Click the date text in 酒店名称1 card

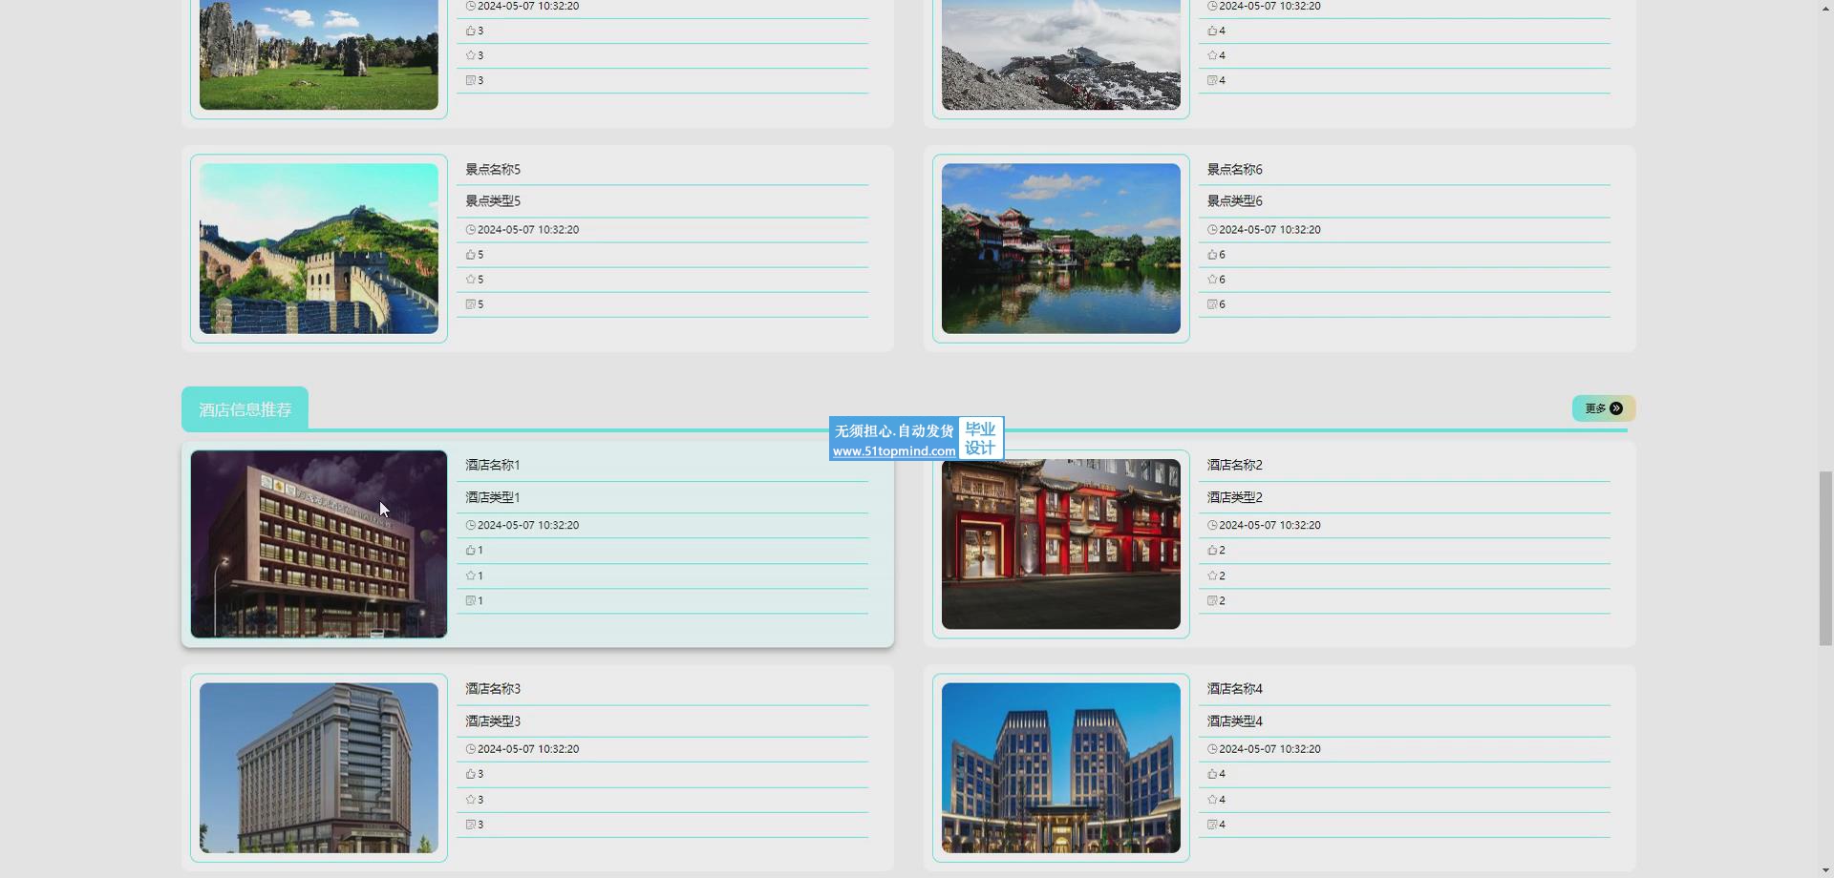(528, 525)
